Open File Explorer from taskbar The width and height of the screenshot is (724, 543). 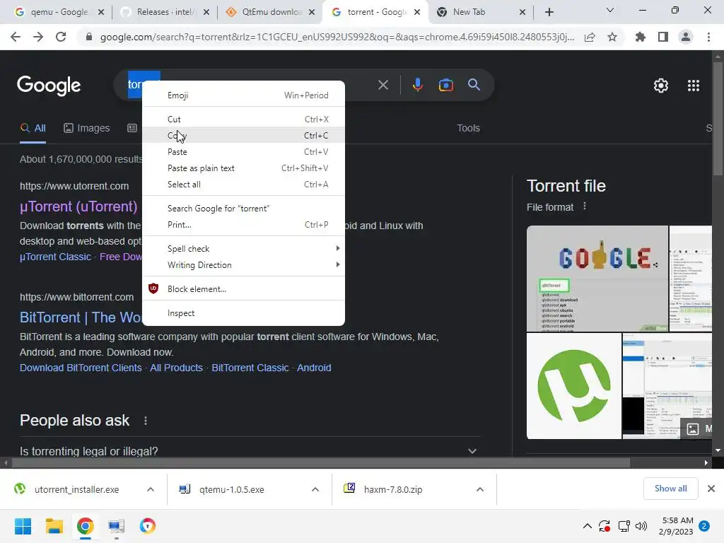pos(54,526)
